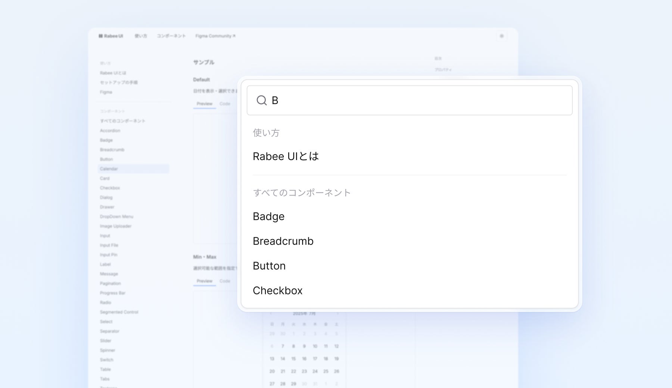Select Label in the sidebar
The image size is (672, 388).
[x=105, y=264]
